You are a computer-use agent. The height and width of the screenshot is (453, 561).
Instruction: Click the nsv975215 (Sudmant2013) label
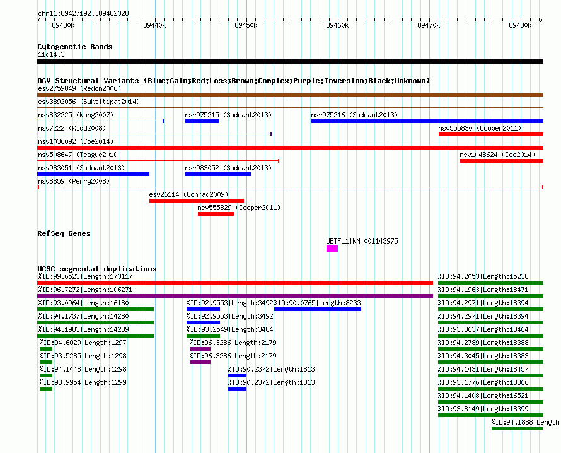pos(228,115)
